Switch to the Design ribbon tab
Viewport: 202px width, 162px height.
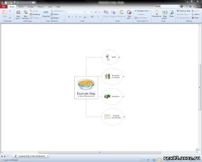pyautogui.click(x=31, y=6)
